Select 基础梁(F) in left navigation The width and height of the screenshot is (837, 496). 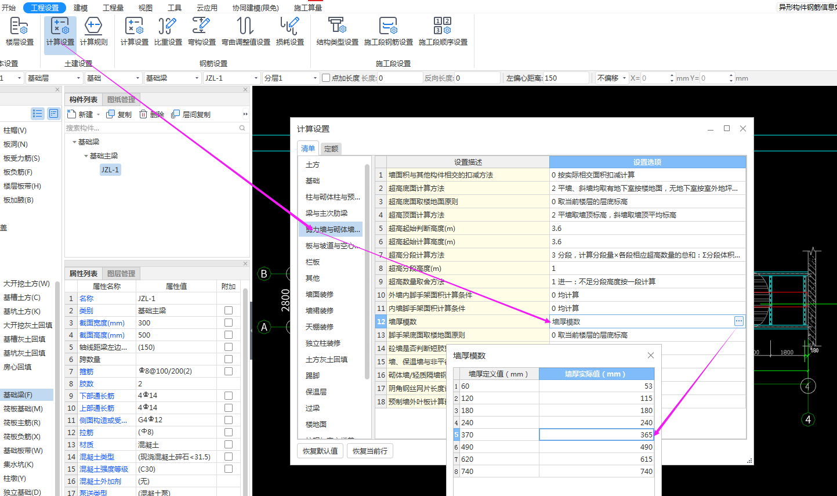click(27, 394)
